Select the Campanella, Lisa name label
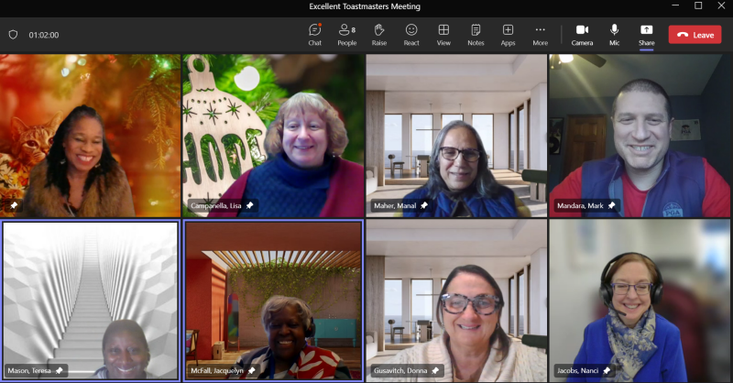 215,205
